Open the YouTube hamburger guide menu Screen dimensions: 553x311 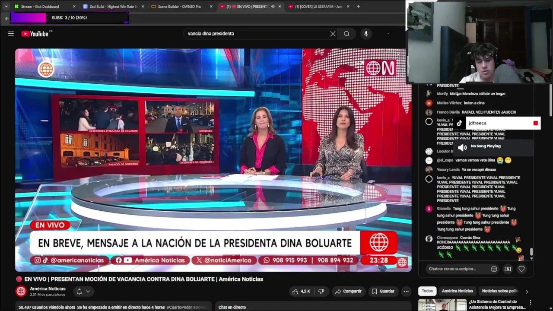11,34
